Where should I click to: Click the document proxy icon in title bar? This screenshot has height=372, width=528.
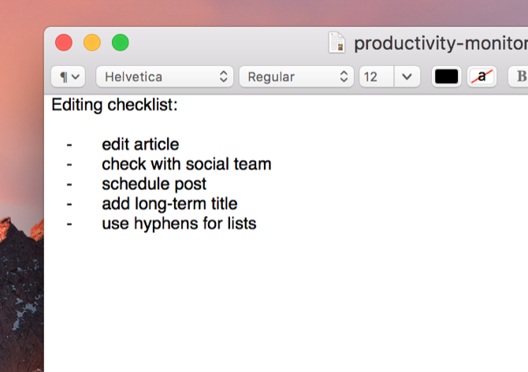tap(337, 43)
